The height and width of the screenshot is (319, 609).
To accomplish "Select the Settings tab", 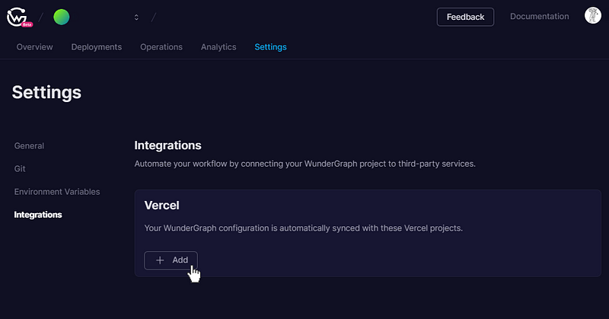I will tap(270, 47).
